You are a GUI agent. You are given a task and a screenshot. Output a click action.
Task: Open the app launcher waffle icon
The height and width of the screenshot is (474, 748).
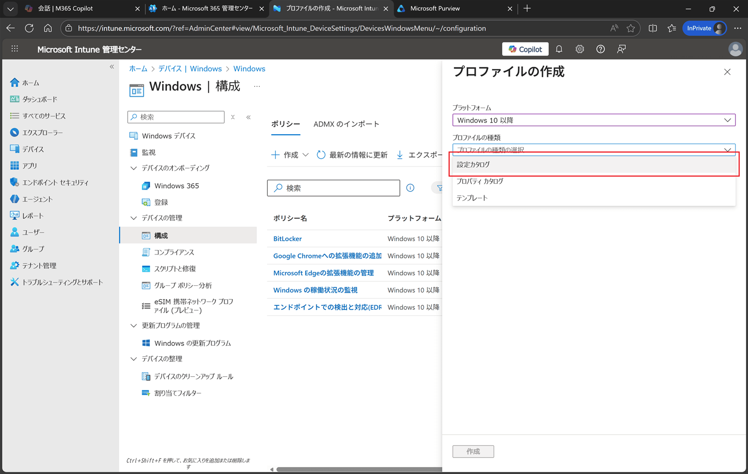(14, 49)
